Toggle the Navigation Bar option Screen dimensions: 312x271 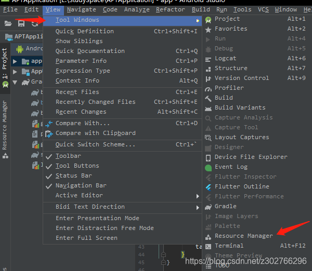coord(122,186)
